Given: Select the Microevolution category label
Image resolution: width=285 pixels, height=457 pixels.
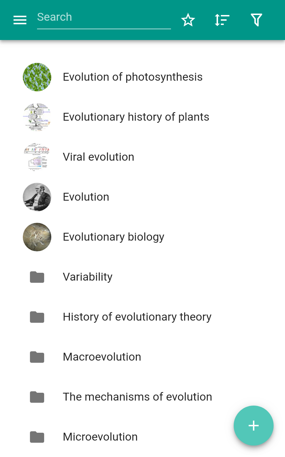Looking at the screenshot, I should tap(100, 437).
